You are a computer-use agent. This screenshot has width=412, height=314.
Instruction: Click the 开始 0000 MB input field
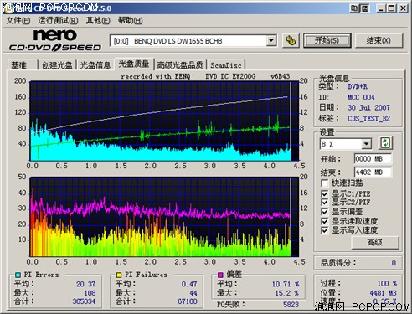[373, 159]
